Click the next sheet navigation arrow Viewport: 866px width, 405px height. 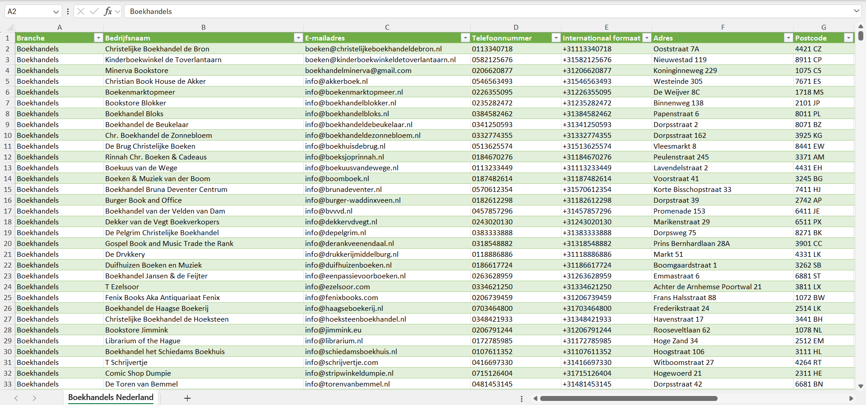[34, 398]
